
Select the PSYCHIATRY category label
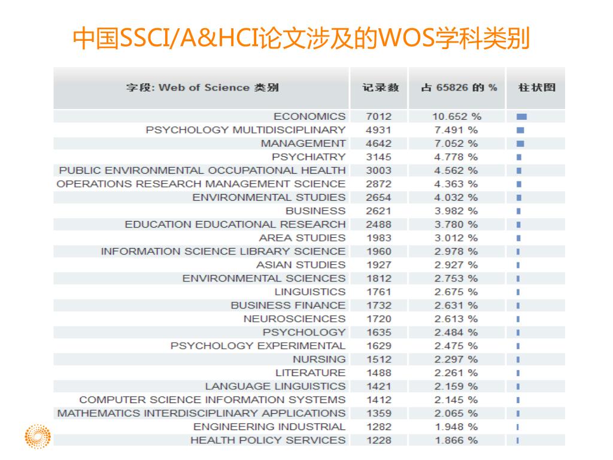308,157
